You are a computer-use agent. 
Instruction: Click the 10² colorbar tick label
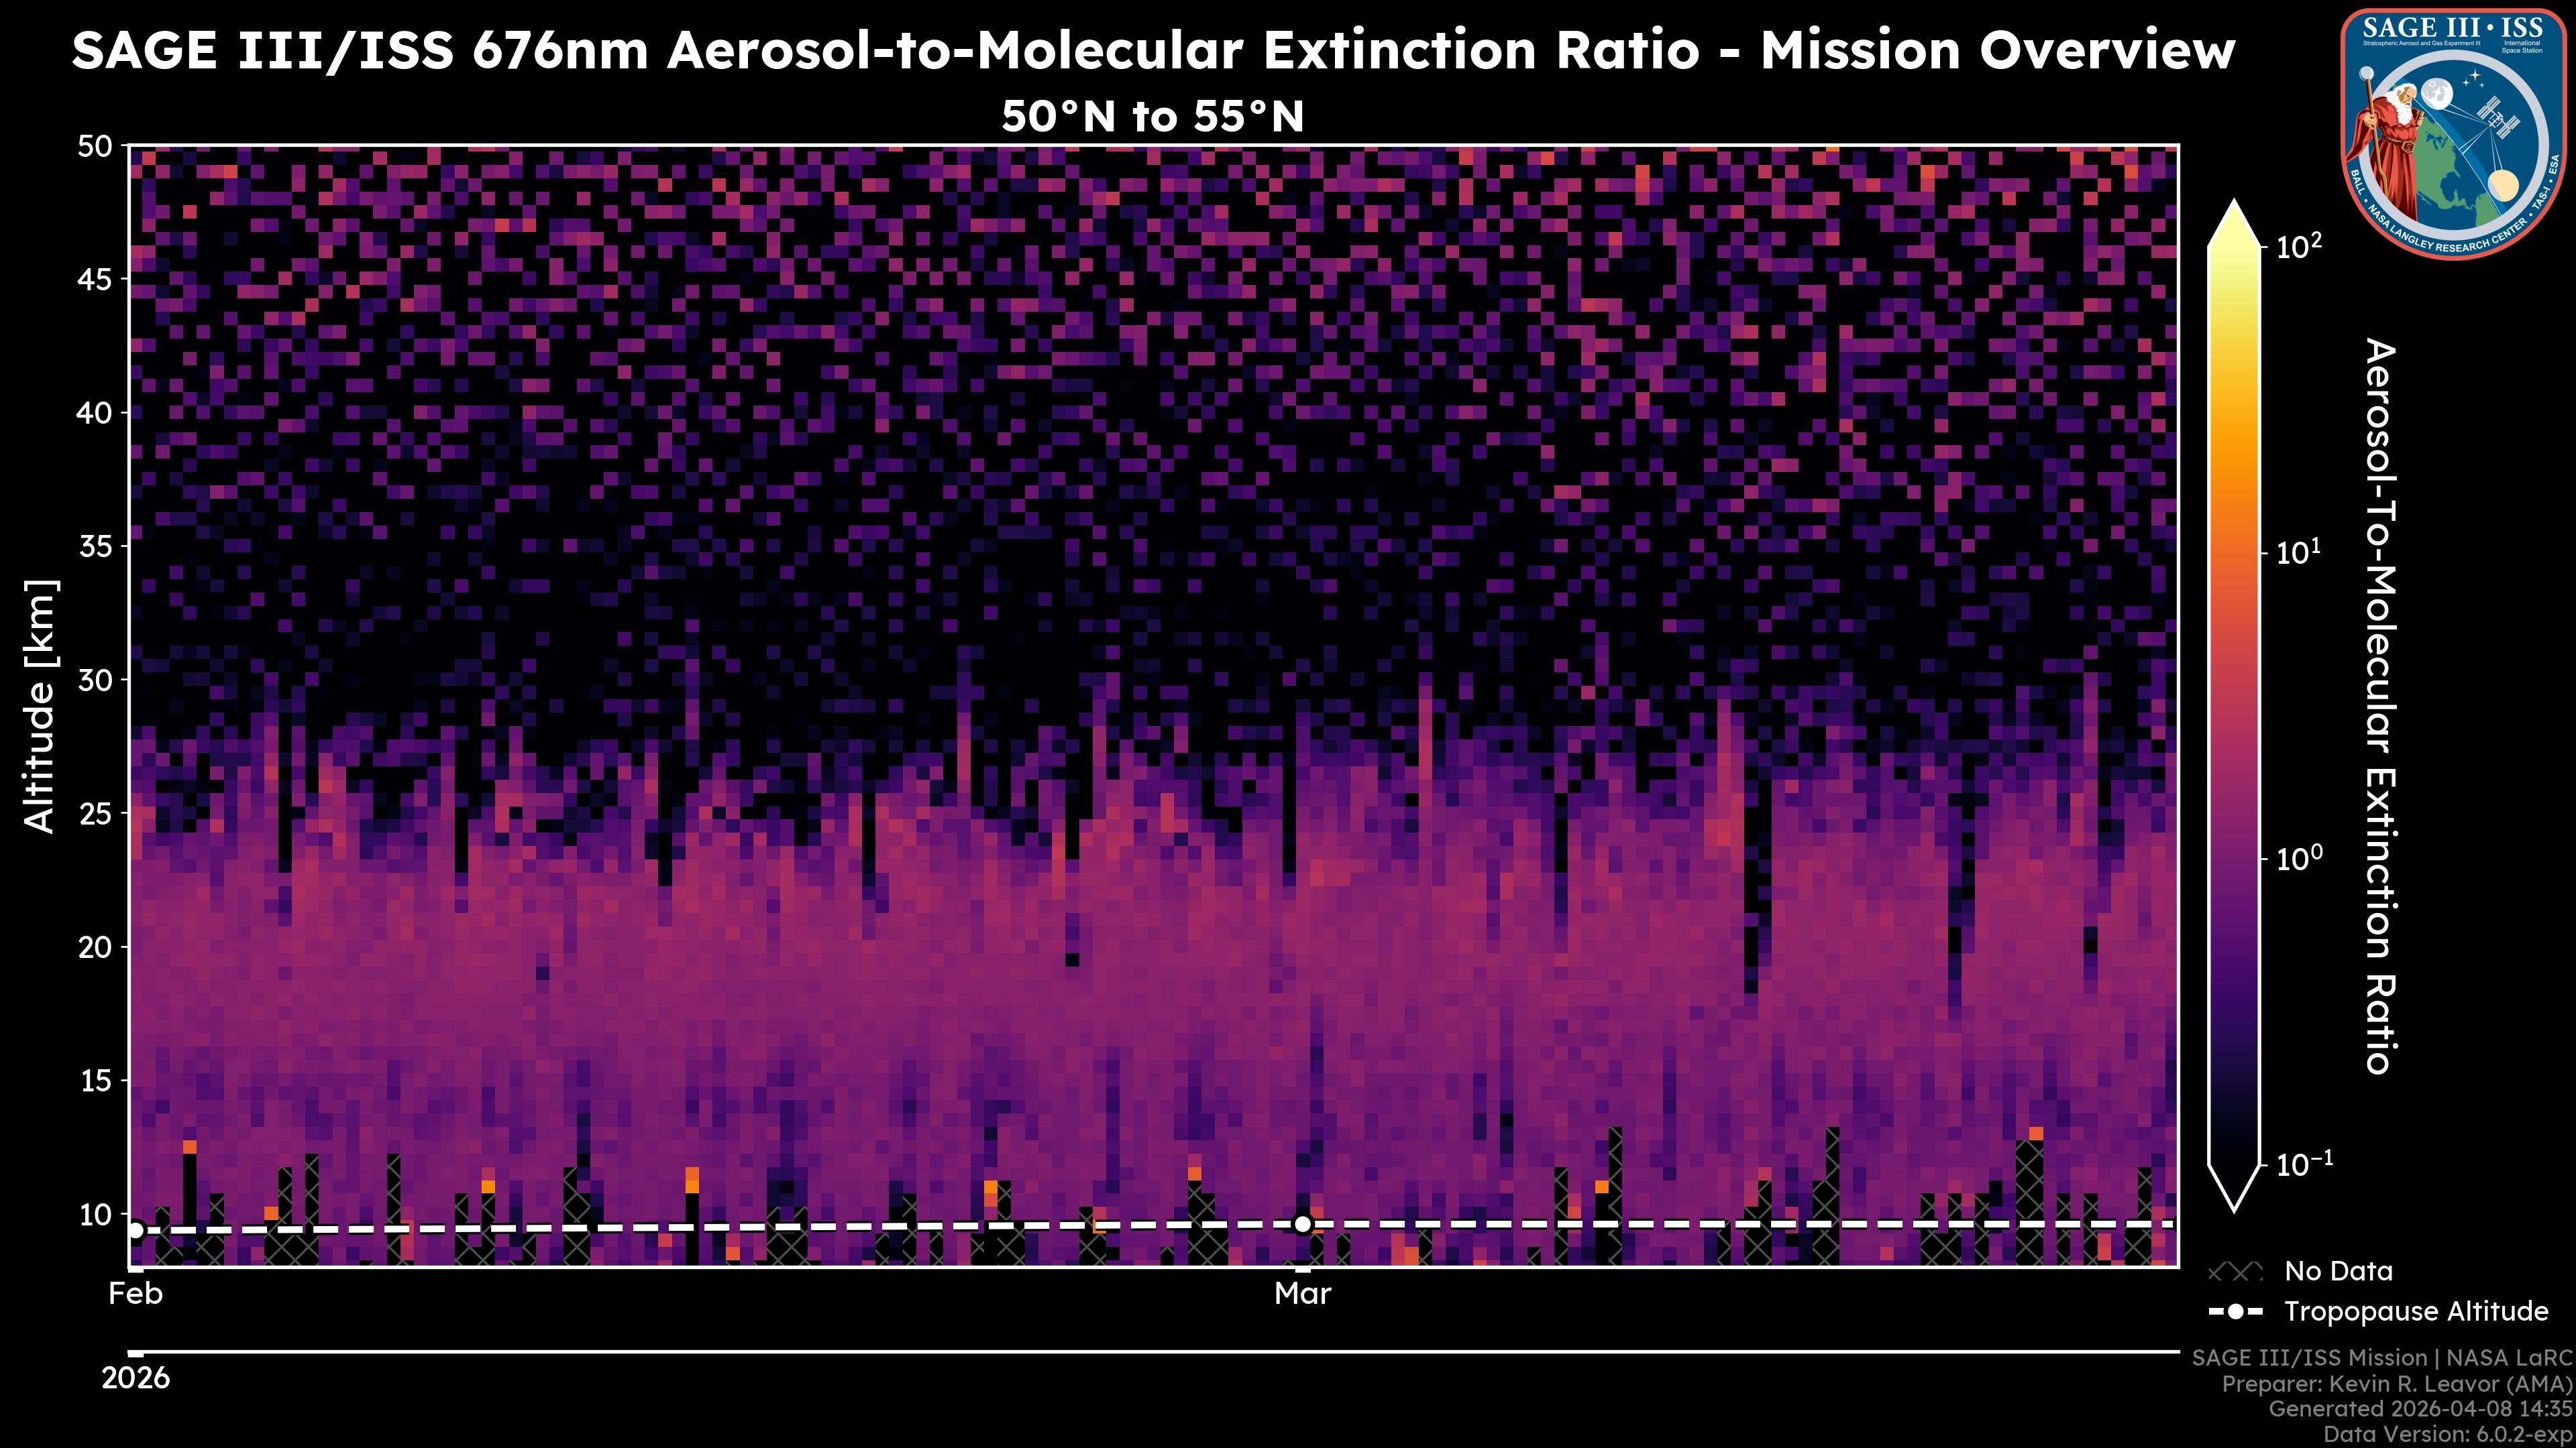[2298, 246]
